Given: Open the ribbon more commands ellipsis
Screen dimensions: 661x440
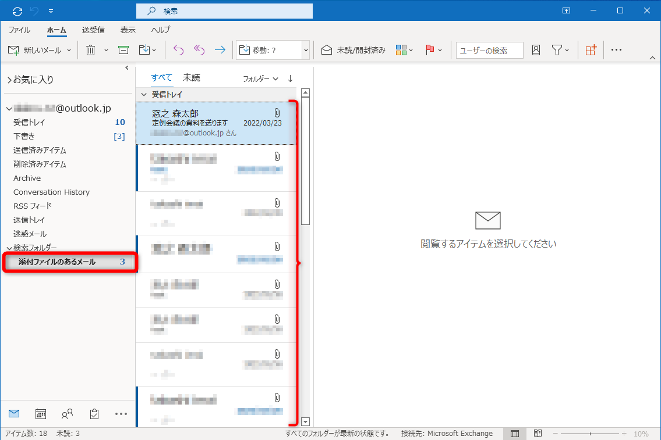Looking at the screenshot, I should click(616, 49).
